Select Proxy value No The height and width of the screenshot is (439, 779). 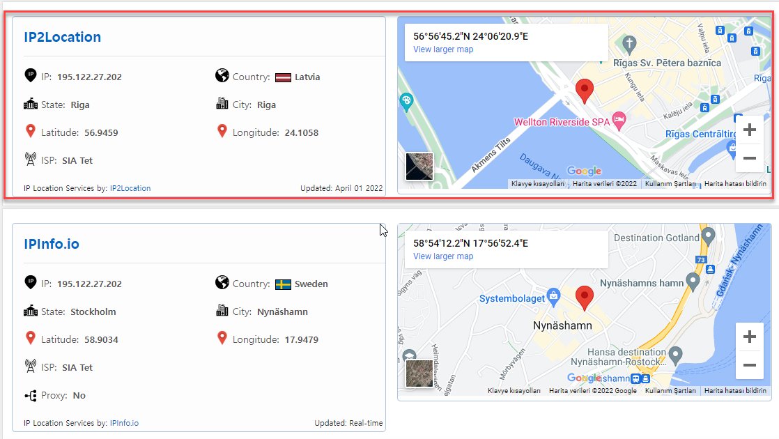tap(79, 395)
